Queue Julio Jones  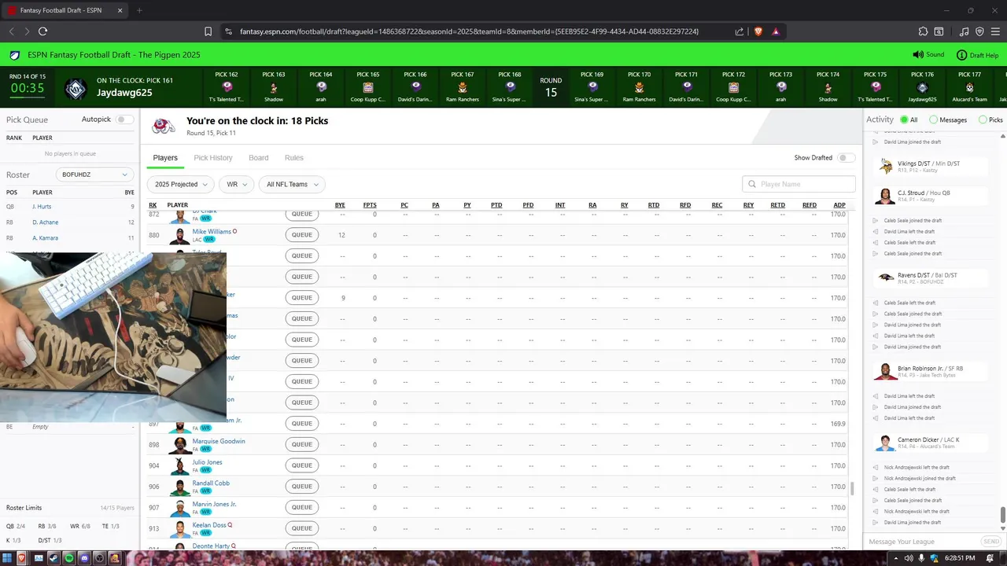tap(302, 465)
